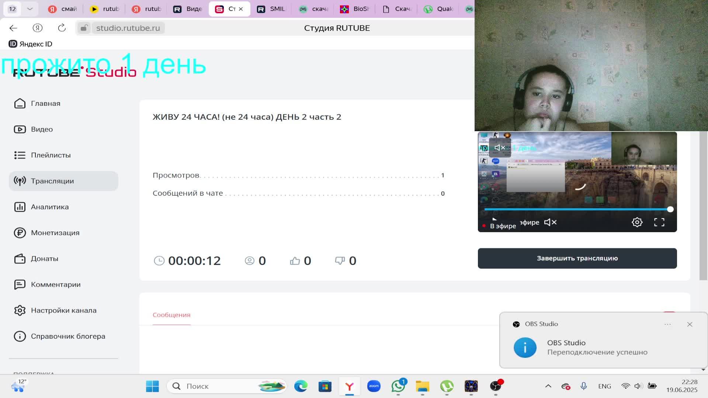
Task: Open the tab list dropdown chevron
Action: coord(30,9)
